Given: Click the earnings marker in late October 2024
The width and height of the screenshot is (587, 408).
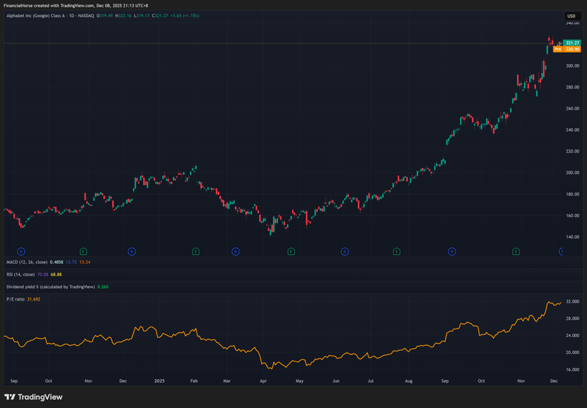Looking at the screenshot, I should [83, 251].
